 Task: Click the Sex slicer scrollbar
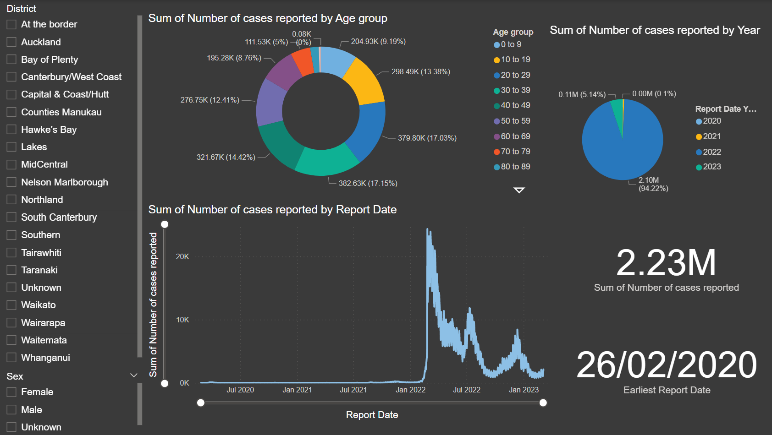139,404
